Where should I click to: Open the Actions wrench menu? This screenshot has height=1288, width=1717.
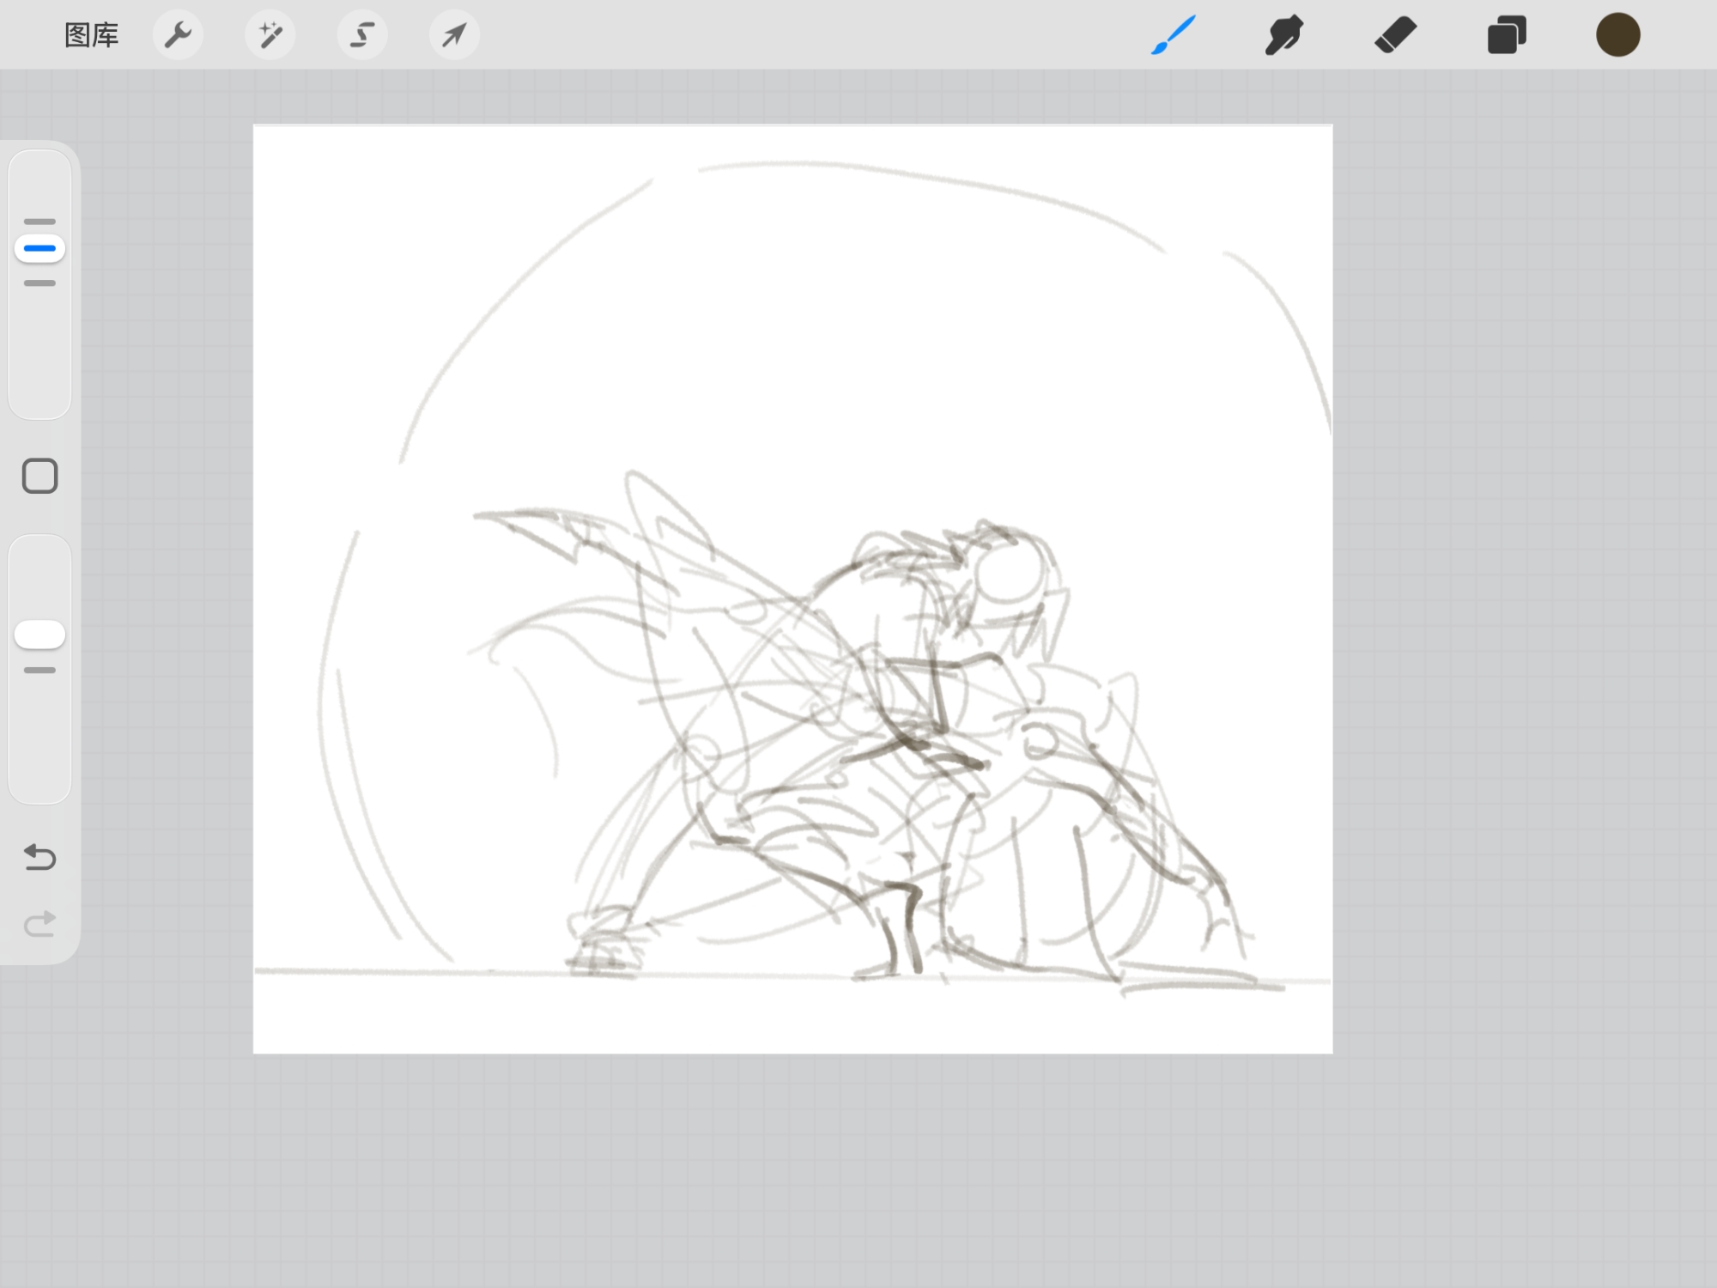click(x=178, y=35)
